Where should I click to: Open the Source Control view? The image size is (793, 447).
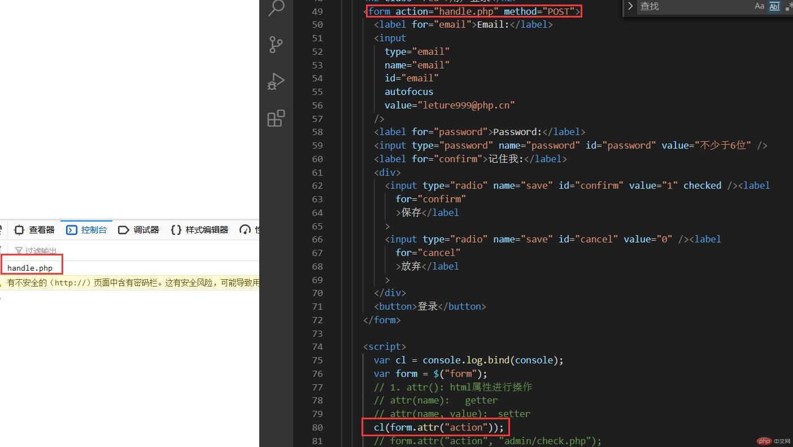[x=276, y=45]
